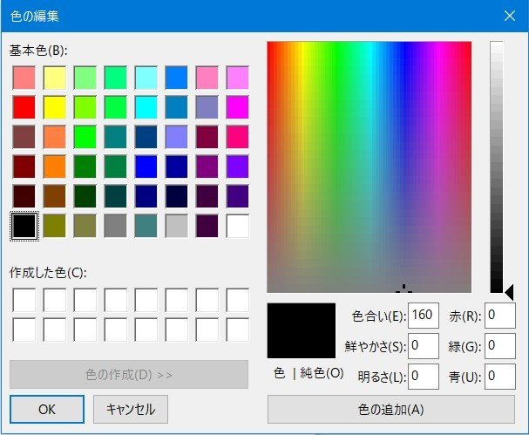Click the black luminance slider arrow
The image size is (529, 435).
(509, 292)
